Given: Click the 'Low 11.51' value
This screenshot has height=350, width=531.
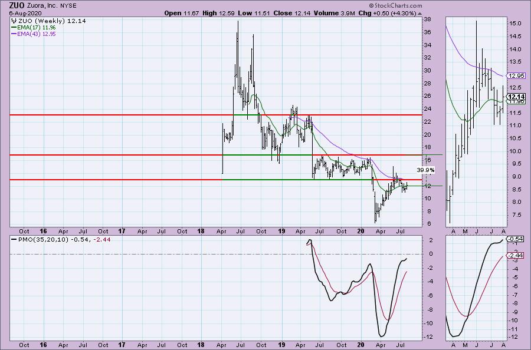Looking at the screenshot, I should (254, 13).
